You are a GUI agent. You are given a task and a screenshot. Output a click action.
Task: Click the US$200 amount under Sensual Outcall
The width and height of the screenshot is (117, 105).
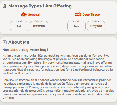[x=39, y=26]
